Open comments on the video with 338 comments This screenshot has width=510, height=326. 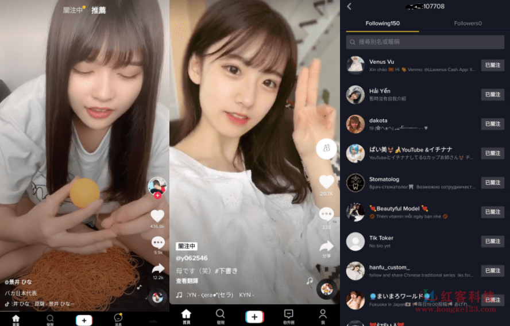coord(326,215)
